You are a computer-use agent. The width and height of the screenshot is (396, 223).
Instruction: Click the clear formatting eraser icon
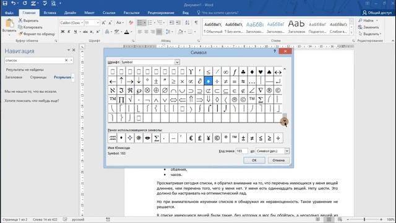point(131,23)
